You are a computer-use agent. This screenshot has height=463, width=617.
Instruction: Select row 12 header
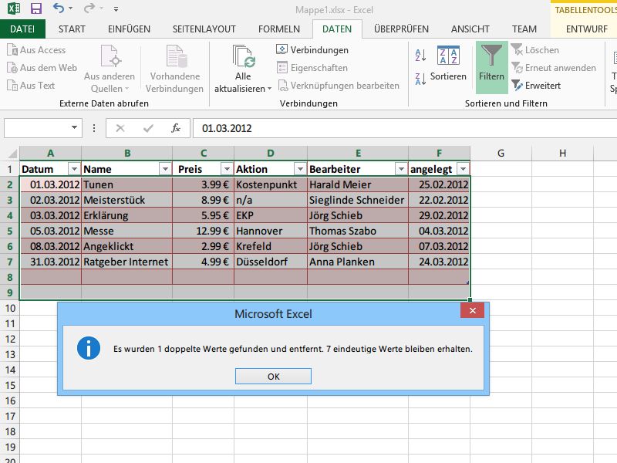coord(10,339)
